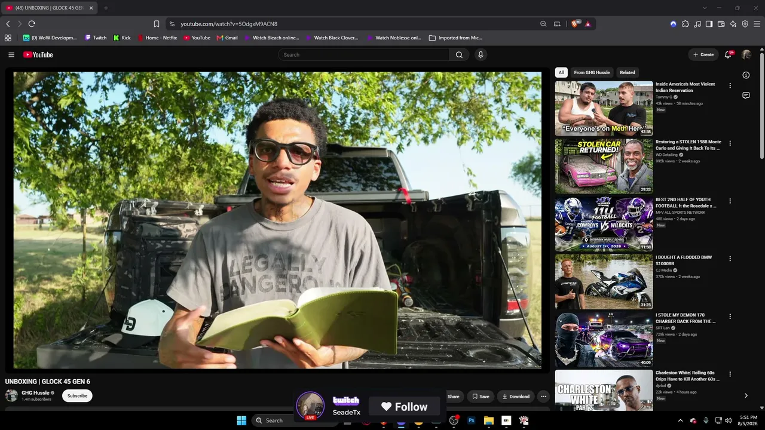Screen dimensions: 765x430
Task: Go to the YouTube home logo
Action: click(38, 54)
